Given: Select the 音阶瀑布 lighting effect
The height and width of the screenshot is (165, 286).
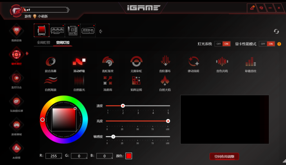Looking at the screenshot, I should (x=165, y=64).
